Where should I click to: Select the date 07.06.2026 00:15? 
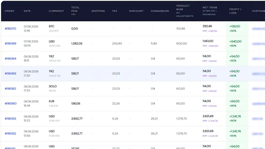click(x=31, y=43)
